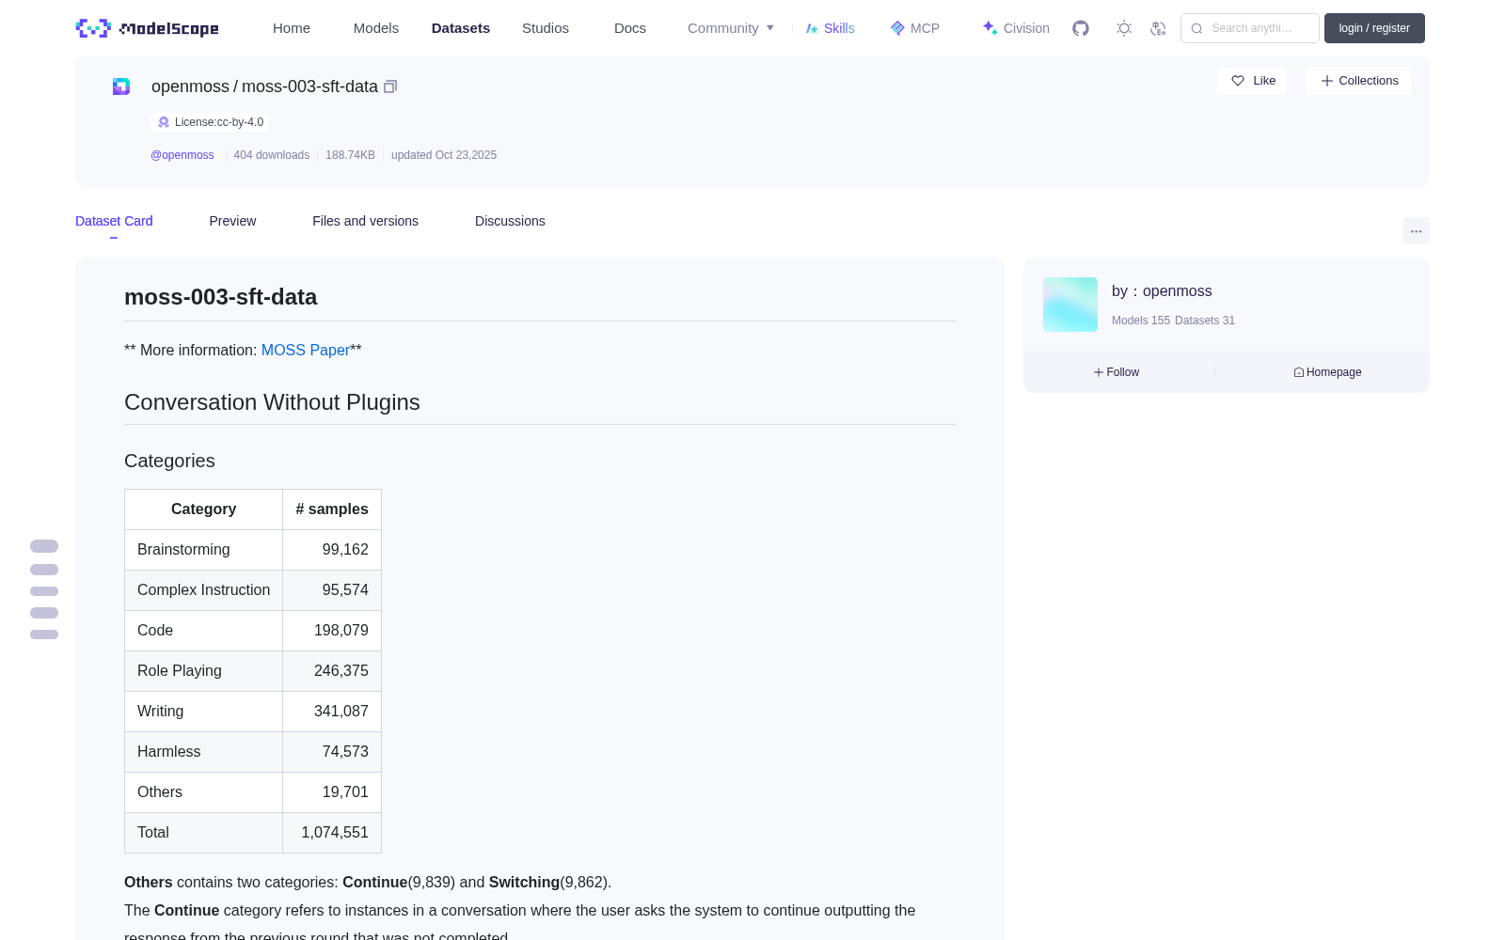Screen dimensions: 1505x940
Task: Visit the openmoss Homepage
Action: 1327,372
